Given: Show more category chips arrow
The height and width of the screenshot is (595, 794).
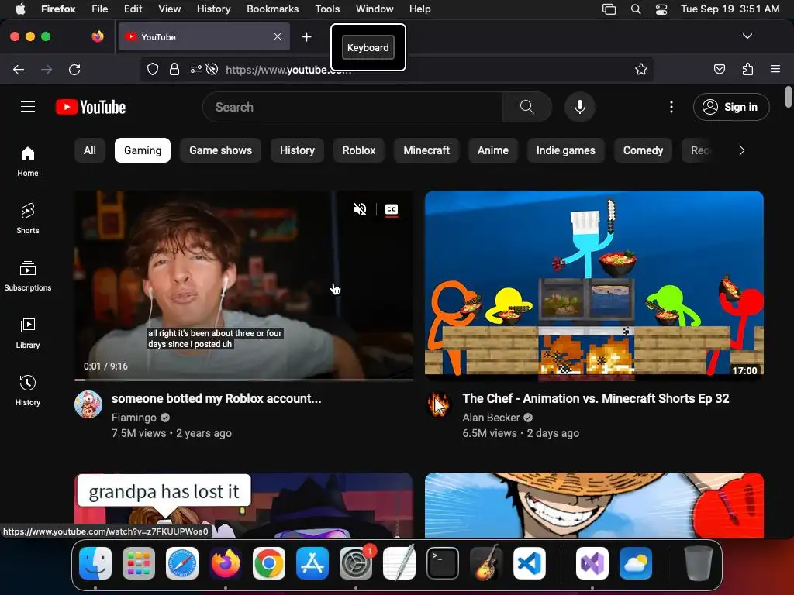Looking at the screenshot, I should pyautogui.click(x=741, y=150).
